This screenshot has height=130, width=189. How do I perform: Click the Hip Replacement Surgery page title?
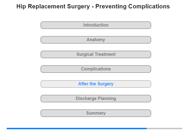[93, 6]
